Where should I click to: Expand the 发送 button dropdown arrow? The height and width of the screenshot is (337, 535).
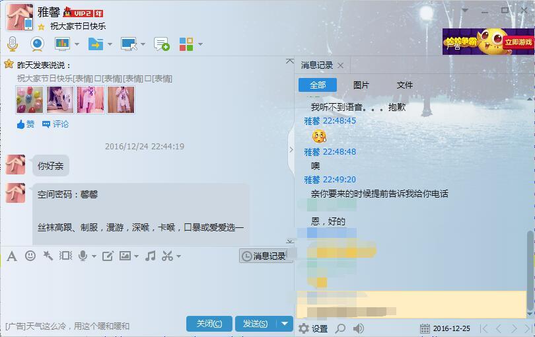coord(285,323)
